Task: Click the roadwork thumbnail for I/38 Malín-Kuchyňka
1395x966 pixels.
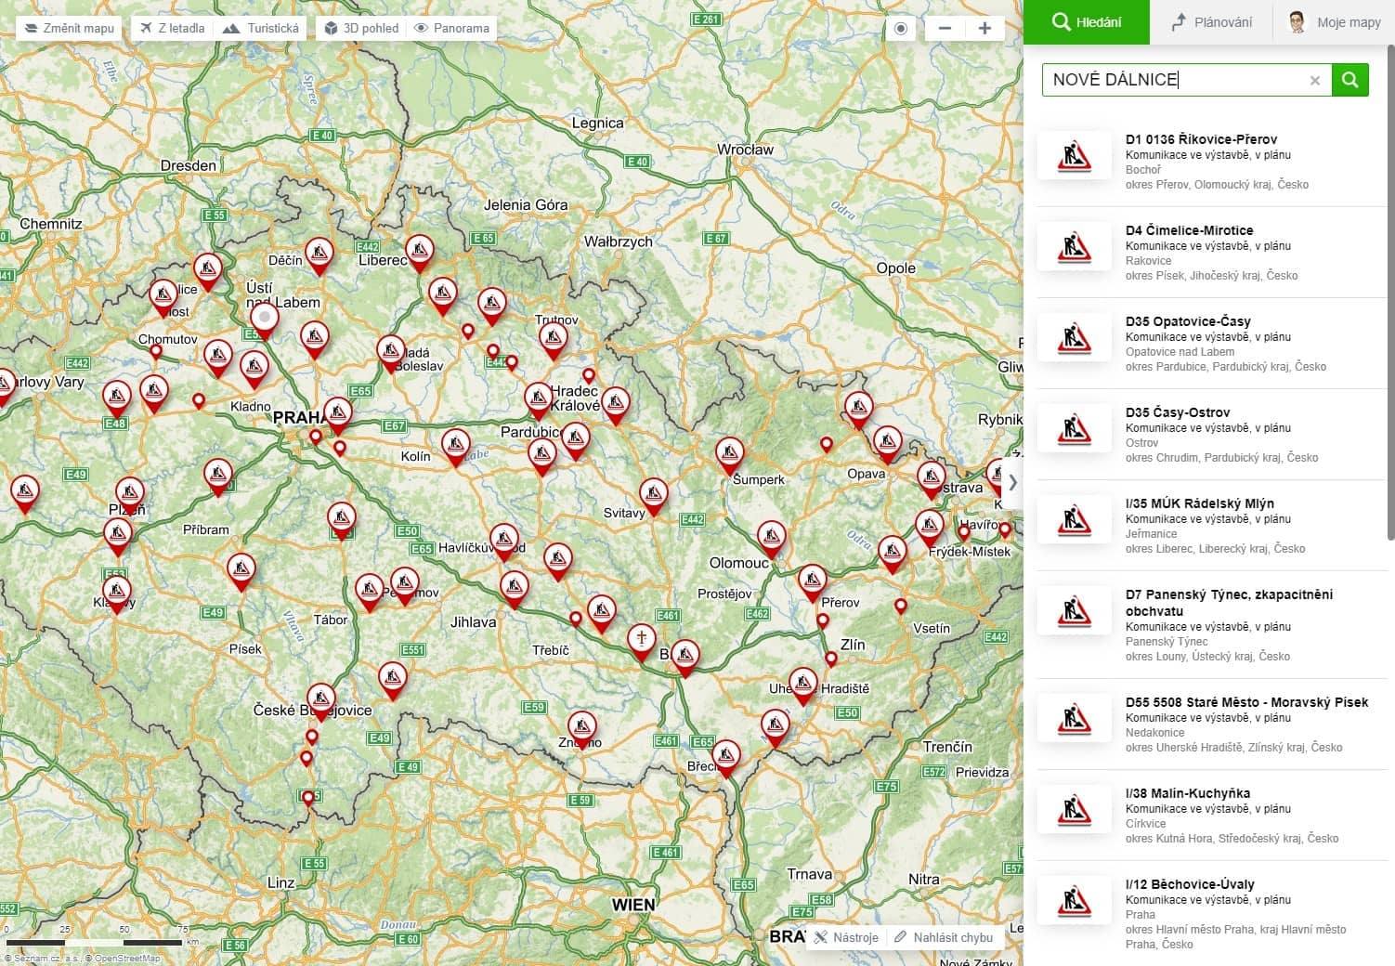Action: coord(1075,809)
